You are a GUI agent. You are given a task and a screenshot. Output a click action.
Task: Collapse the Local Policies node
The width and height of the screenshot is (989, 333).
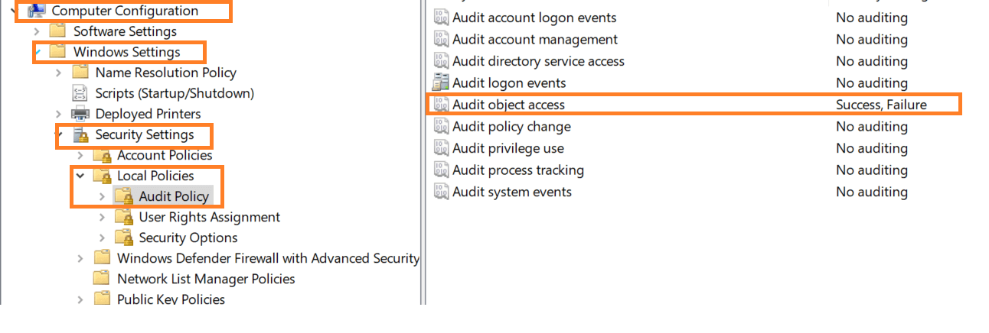coord(80,176)
